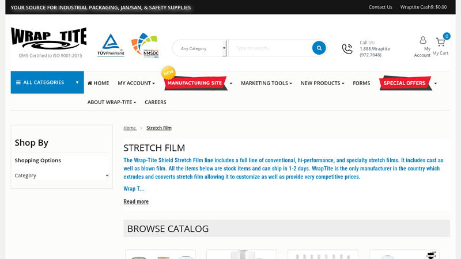
Task: Click the Stretch Film breadcrumb
Action: coord(159,128)
